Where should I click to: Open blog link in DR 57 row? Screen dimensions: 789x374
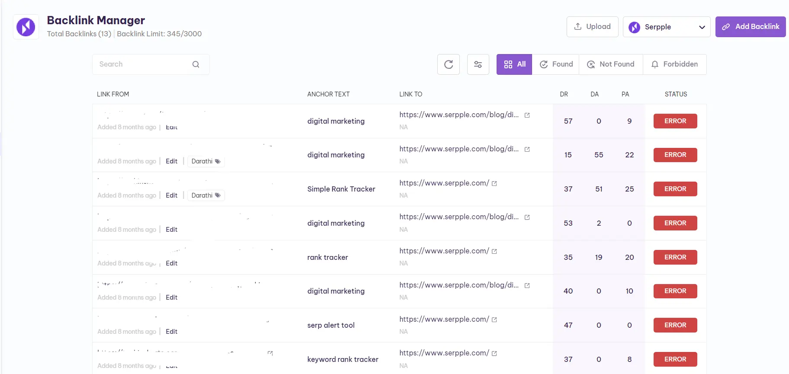459,115
